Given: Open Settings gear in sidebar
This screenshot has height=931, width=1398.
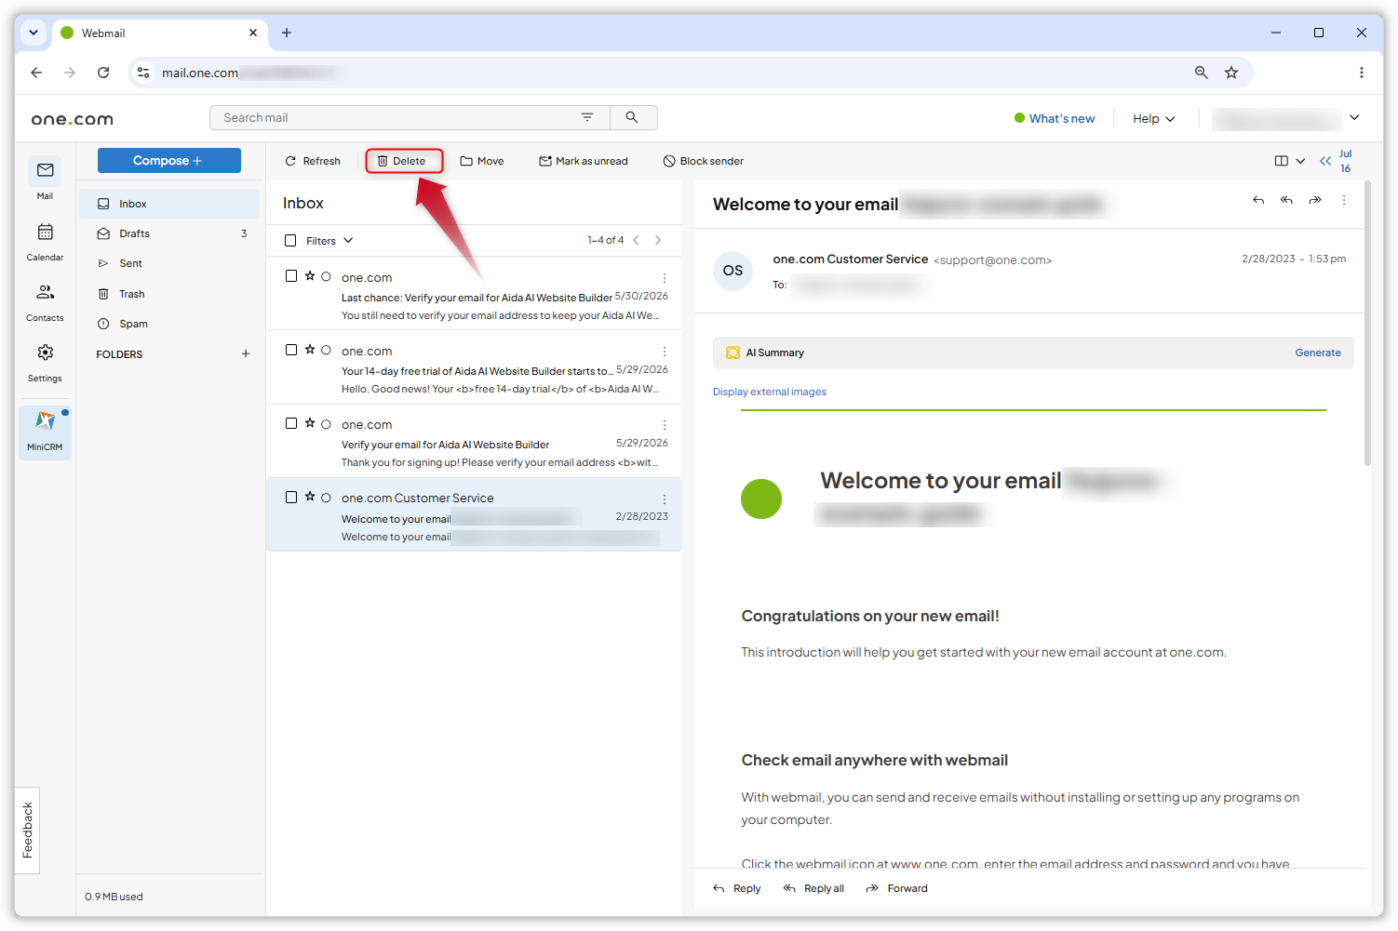Looking at the screenshot, I should (x=45, y=362).
